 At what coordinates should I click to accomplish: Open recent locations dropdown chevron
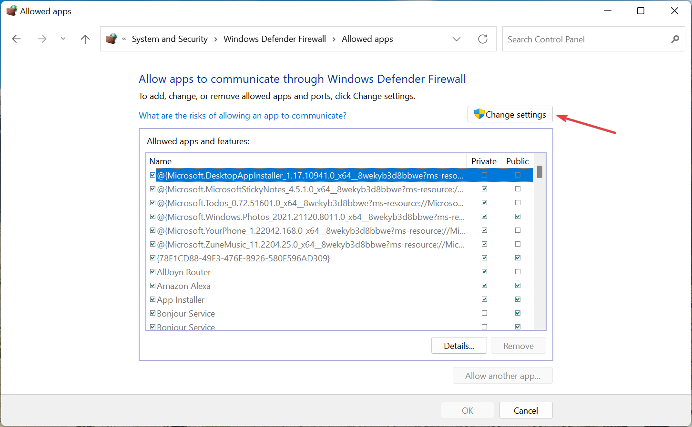(63, 39)
